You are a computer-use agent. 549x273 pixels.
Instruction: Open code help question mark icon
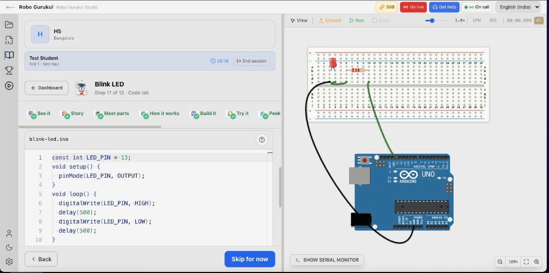point(262,140)
